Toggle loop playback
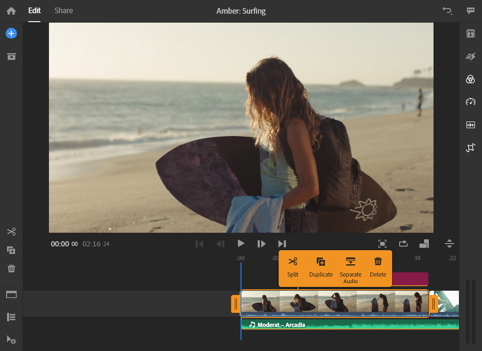The image size is (482, 351). pyautogui.click(x=403, y=244)
